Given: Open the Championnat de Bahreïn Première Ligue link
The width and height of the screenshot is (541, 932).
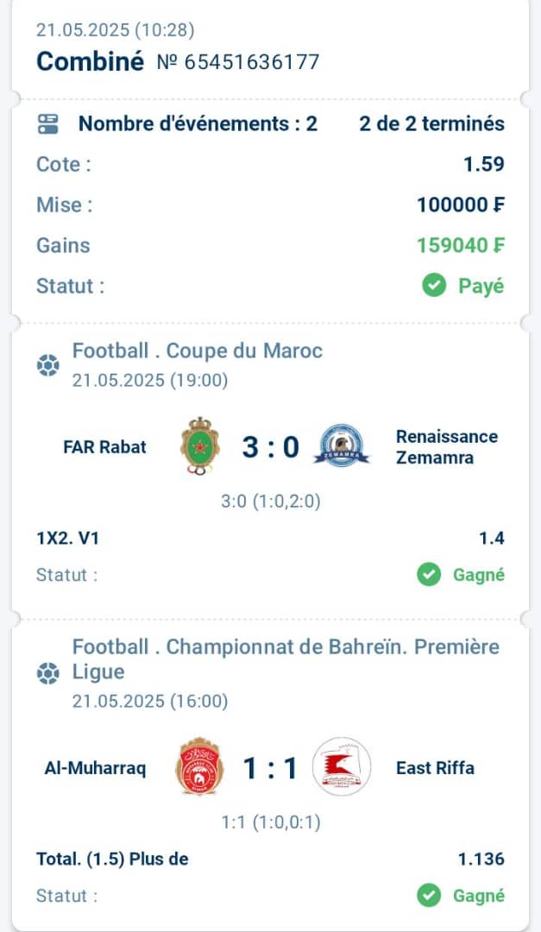Looking at the screenshot, I should pyautogui.click(x=286, y=659).
